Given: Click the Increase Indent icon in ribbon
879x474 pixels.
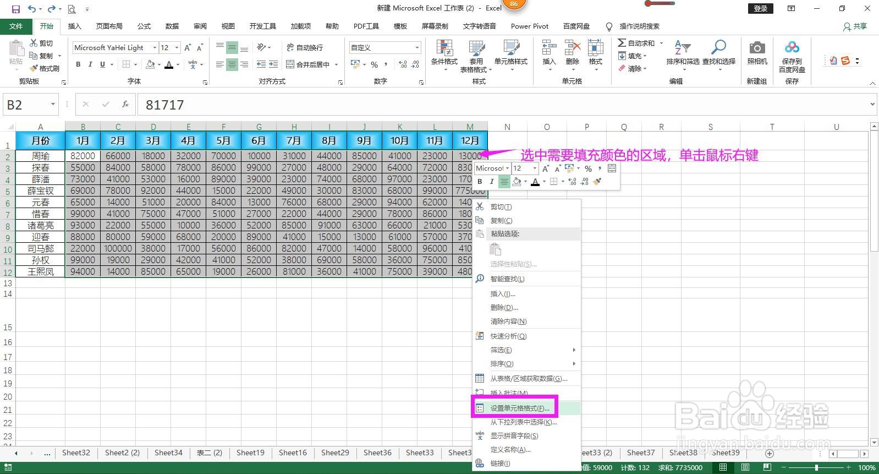Looking at the screenshot, I should pos(273,64).
